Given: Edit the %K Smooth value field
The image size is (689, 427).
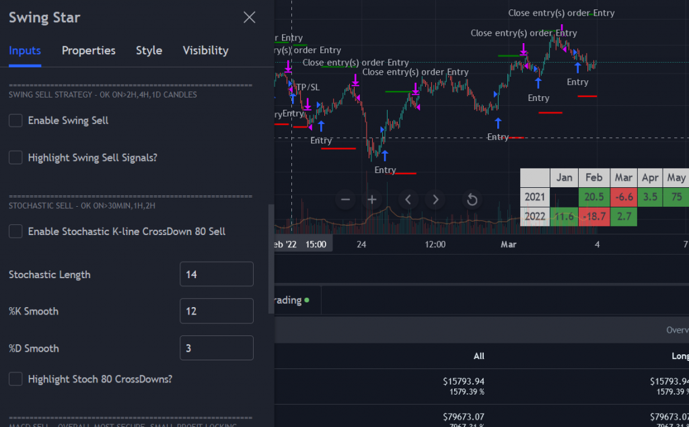Looking at the screenshot, I should [x=216, y=311].
